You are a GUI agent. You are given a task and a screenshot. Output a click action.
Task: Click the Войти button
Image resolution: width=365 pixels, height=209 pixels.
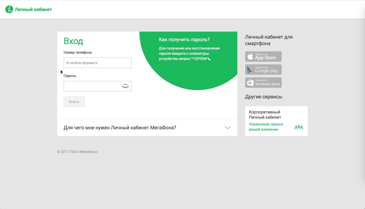point(74,102)
